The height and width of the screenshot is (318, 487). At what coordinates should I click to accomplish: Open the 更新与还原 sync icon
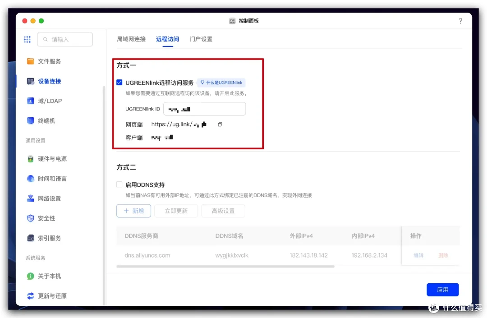(31, 296)
